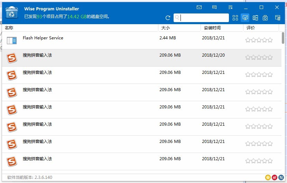This screenshot has height=183, width=287.
Task: Select the Flash Helper Service entry
Action: [142, 40]
